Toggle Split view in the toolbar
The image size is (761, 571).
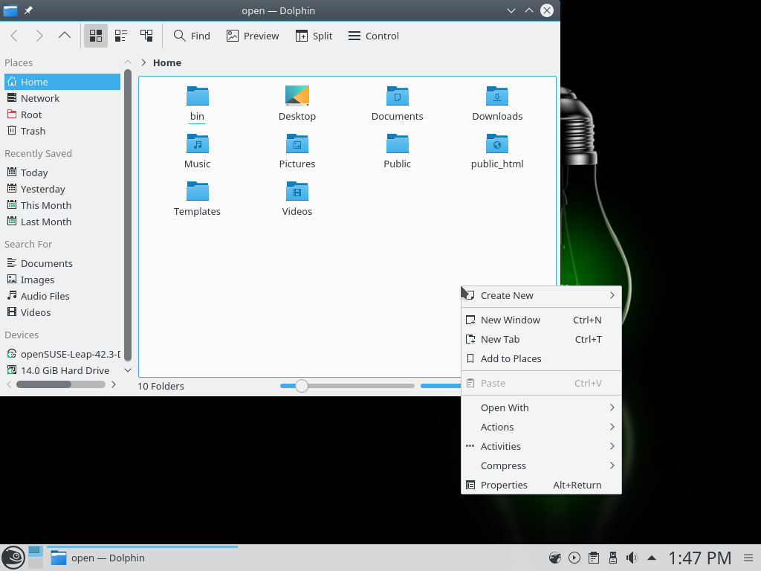point(314,36)
